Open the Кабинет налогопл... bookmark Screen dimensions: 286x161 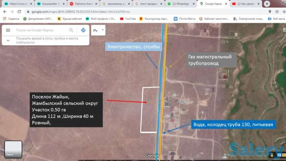(x=214, y=19)
